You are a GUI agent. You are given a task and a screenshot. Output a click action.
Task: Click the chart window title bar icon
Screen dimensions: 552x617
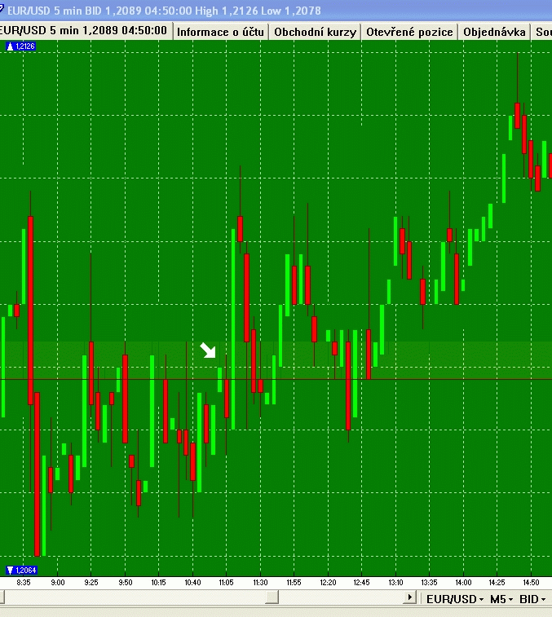point(2,9)
